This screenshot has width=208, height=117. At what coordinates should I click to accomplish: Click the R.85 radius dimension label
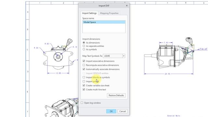pos(47,44)
